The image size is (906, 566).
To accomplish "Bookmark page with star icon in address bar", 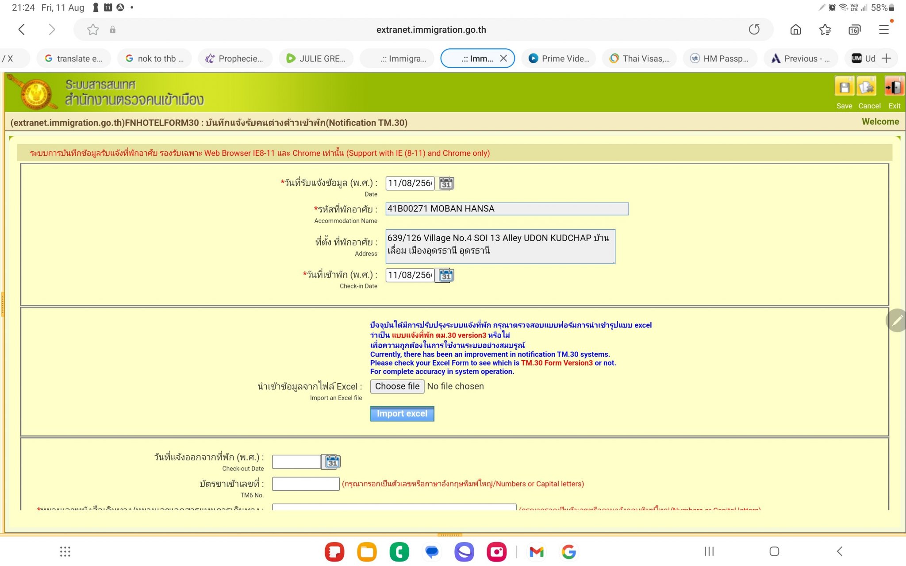I will click(93, 30).
